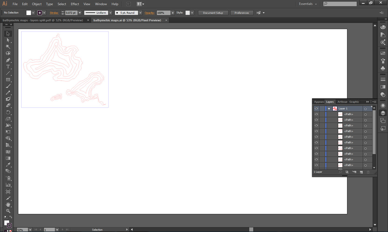Viewport: 388px width, 232px height.
Task: Pick the Eyedropper tool
Action: click(x=8, y=165)
